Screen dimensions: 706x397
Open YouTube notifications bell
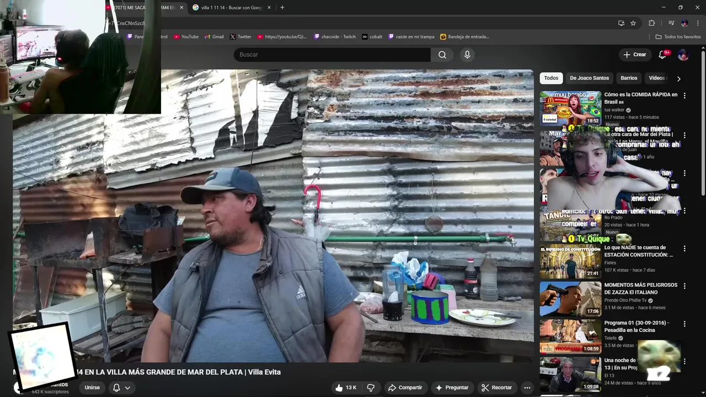point(663,55)
